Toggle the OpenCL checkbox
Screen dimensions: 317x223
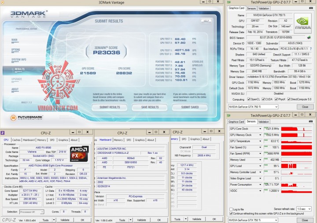pos(249,99)
